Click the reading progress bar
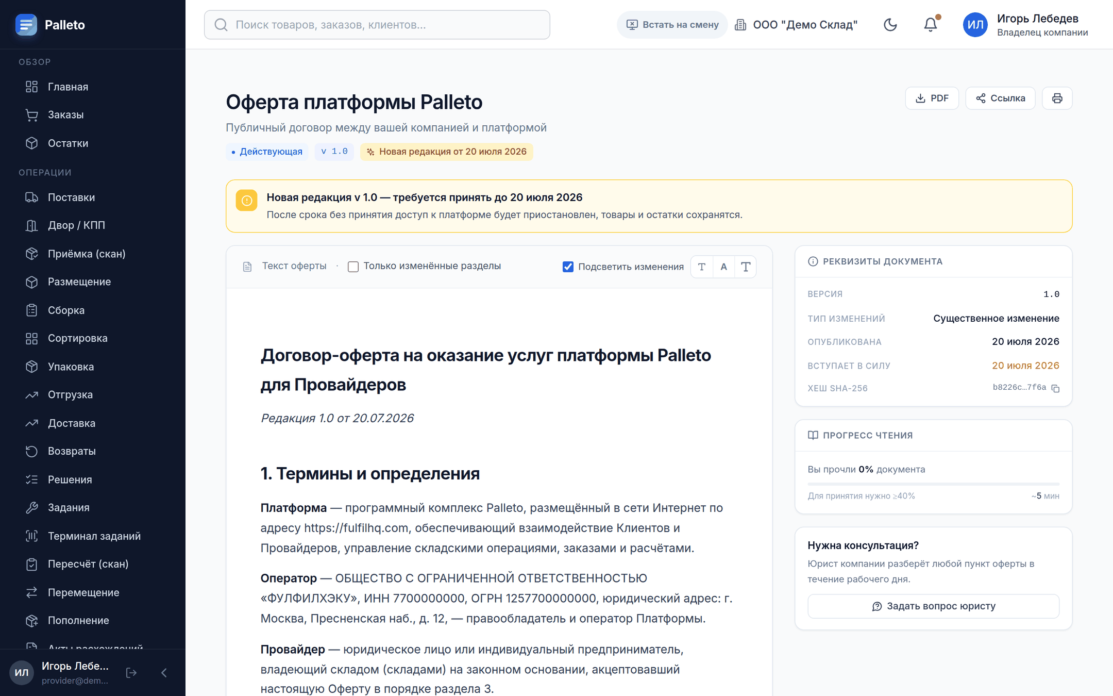The image size is (1113, 696). (x=934, y=484)
